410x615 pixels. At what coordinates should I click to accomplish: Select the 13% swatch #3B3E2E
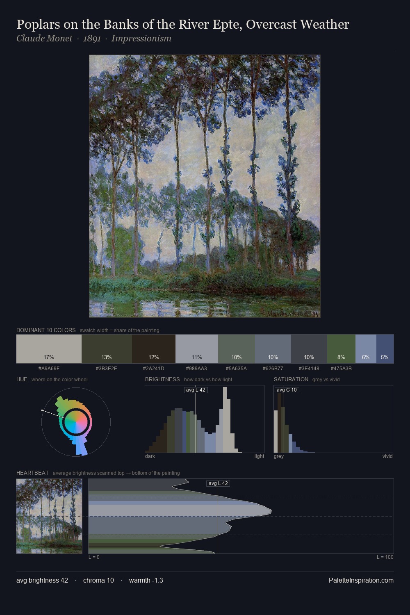click(107, 349)
